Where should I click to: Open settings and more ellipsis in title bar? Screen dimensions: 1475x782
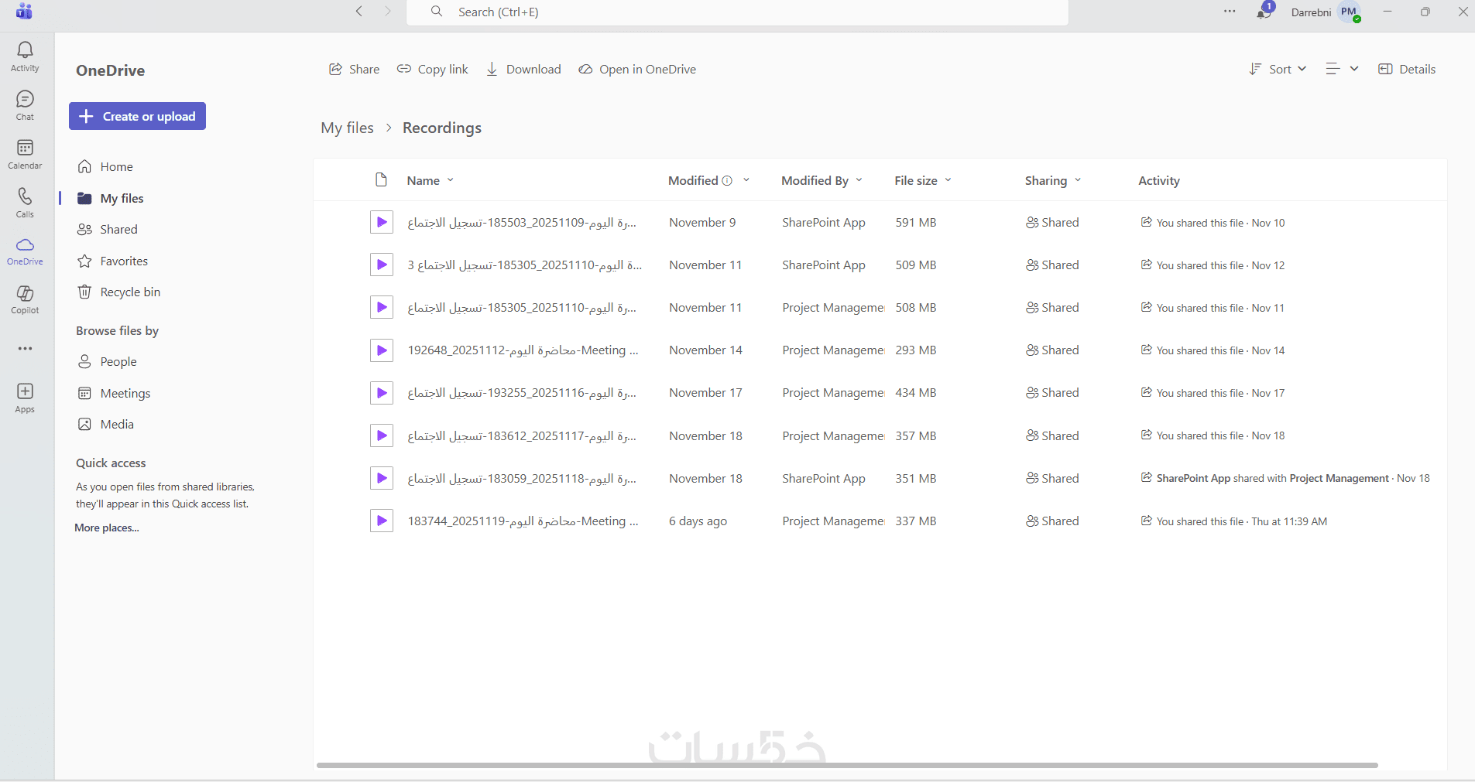tap(1230, 12)
